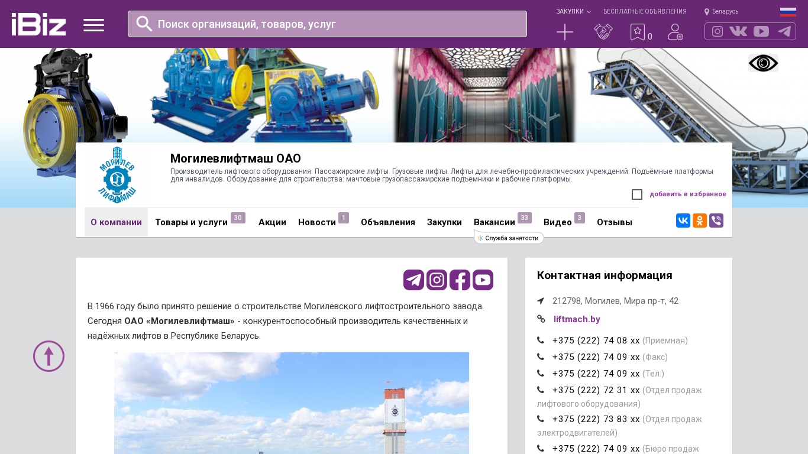
Task: Share on Odnoklassniki from tab bar
Action: point(700,220)
